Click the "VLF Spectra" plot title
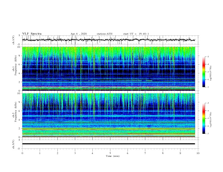The width and height of the screenshot is (223, 172). [32, 34]
